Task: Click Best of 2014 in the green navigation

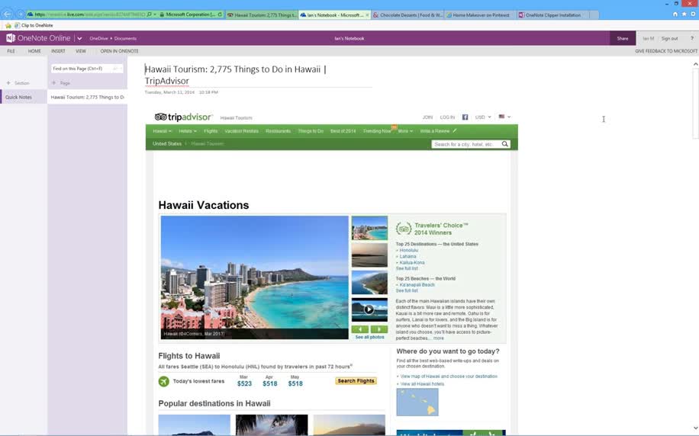Action: [x=343, y=131]
